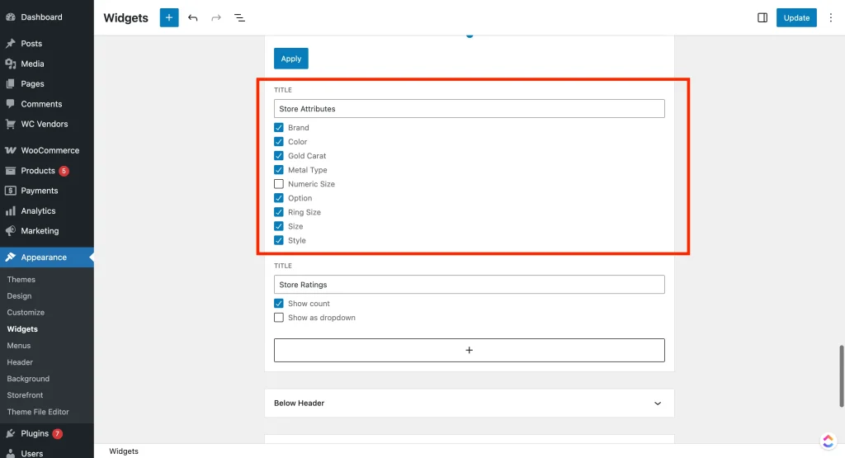Open the Customize appearance link
This screenshot has width=845, height=458.
click(26, 313)
